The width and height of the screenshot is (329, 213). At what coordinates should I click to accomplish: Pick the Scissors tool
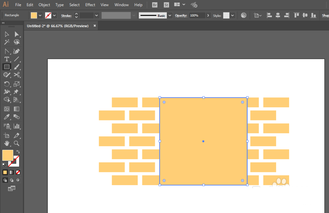click(x=16, y=75)
